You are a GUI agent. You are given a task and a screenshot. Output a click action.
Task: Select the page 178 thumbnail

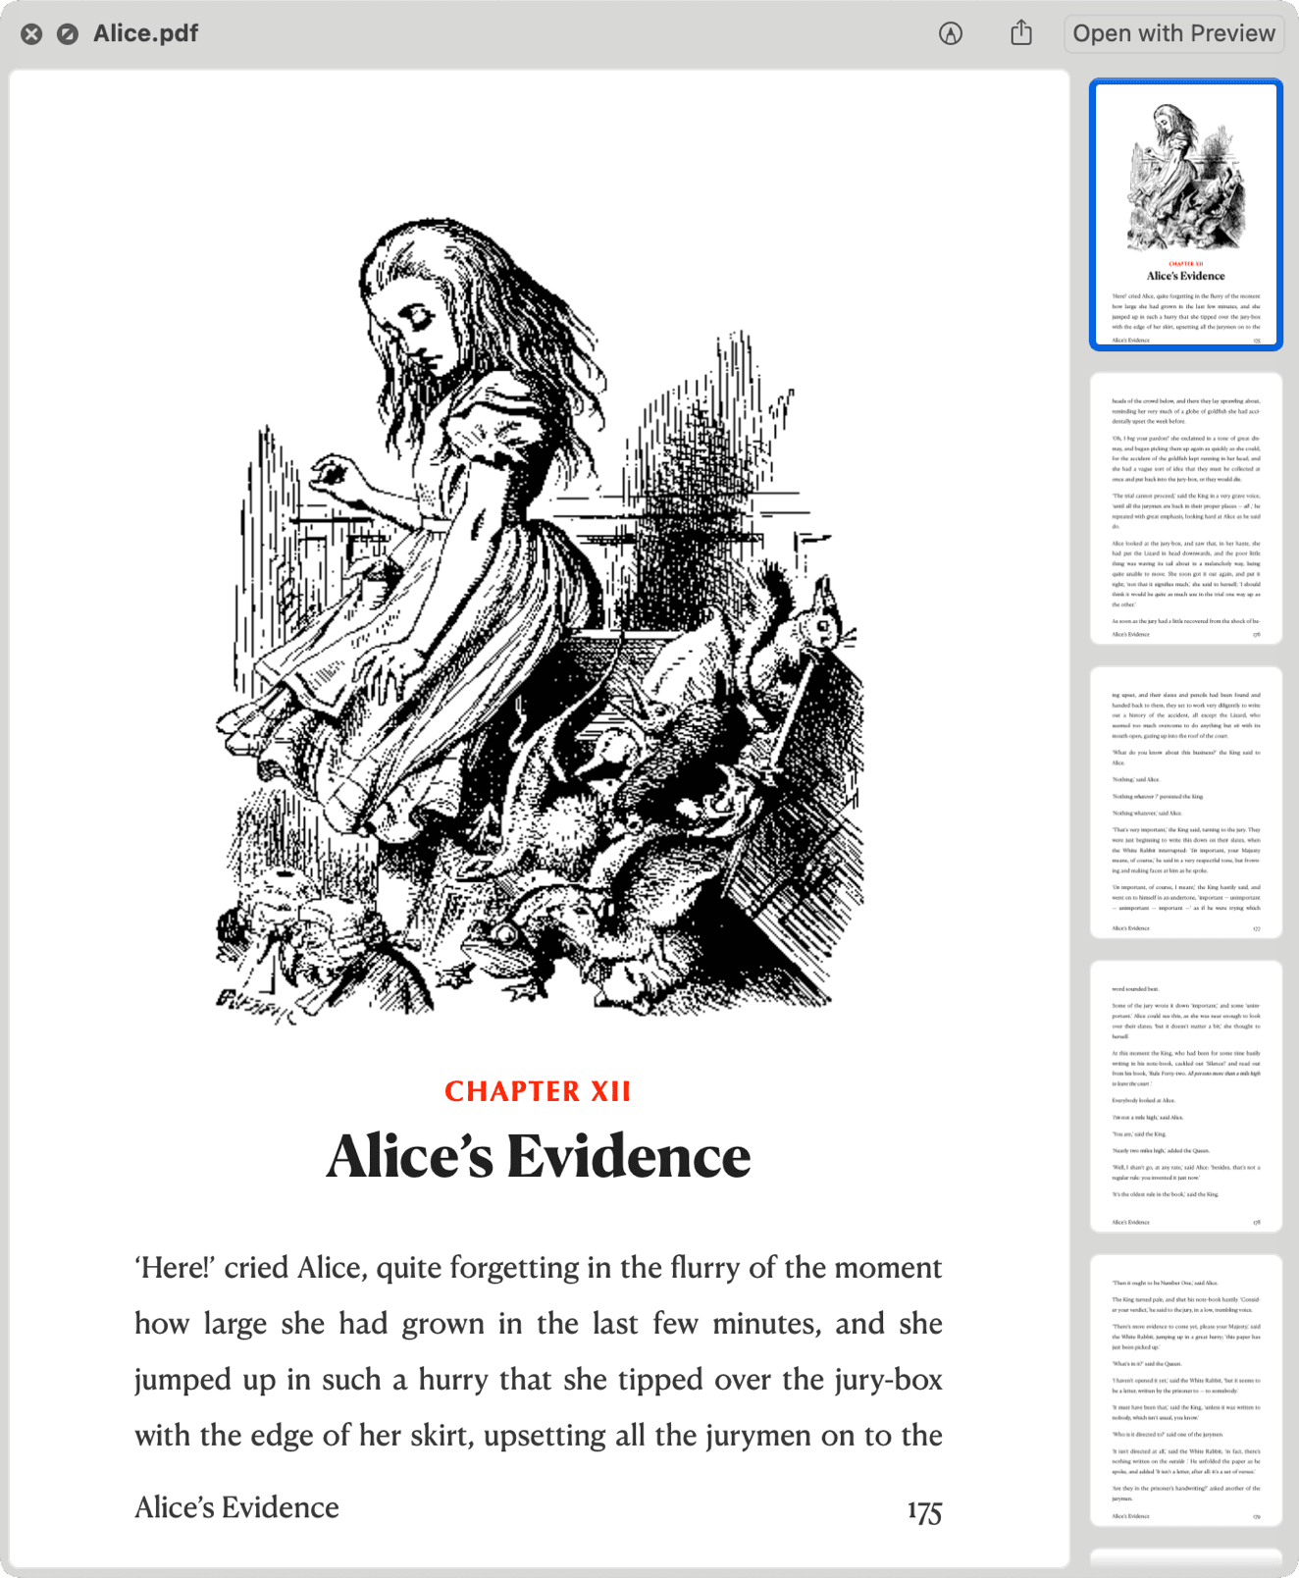click(x=1186, y=1096)
